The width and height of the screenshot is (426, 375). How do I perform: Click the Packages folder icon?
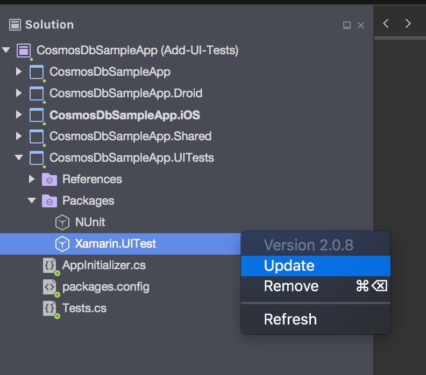[x=49, y=201]
